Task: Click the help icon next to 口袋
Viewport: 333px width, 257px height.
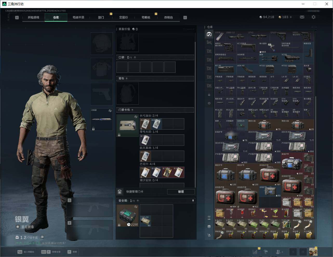Action: (x=135, y=58)
